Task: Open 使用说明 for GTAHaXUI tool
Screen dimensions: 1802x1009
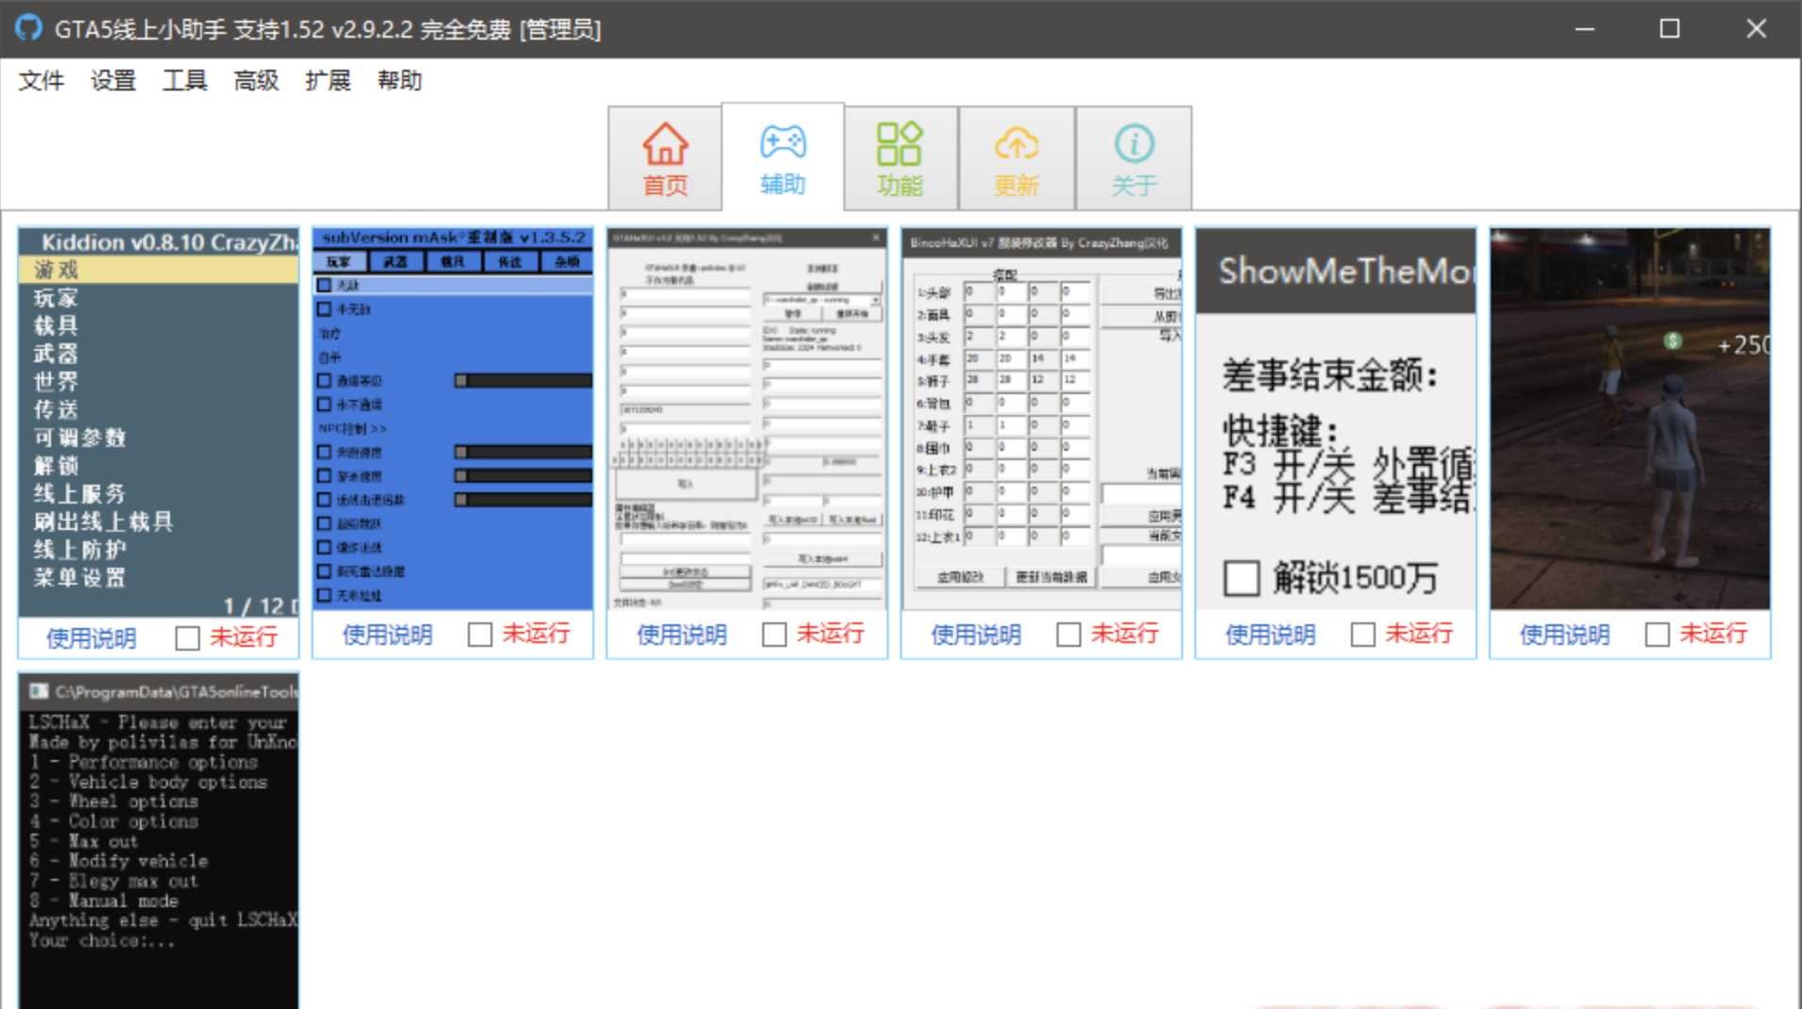Action: pos(681,635)
